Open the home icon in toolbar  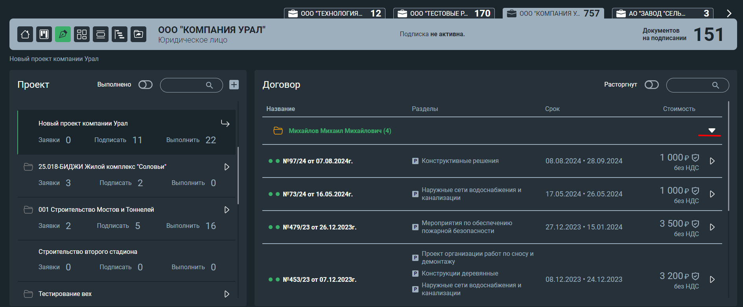[25, 34]
